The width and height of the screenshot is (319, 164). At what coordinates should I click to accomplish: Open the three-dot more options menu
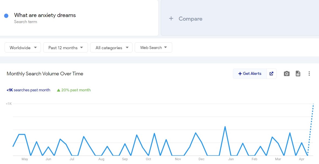click(309, 74)
